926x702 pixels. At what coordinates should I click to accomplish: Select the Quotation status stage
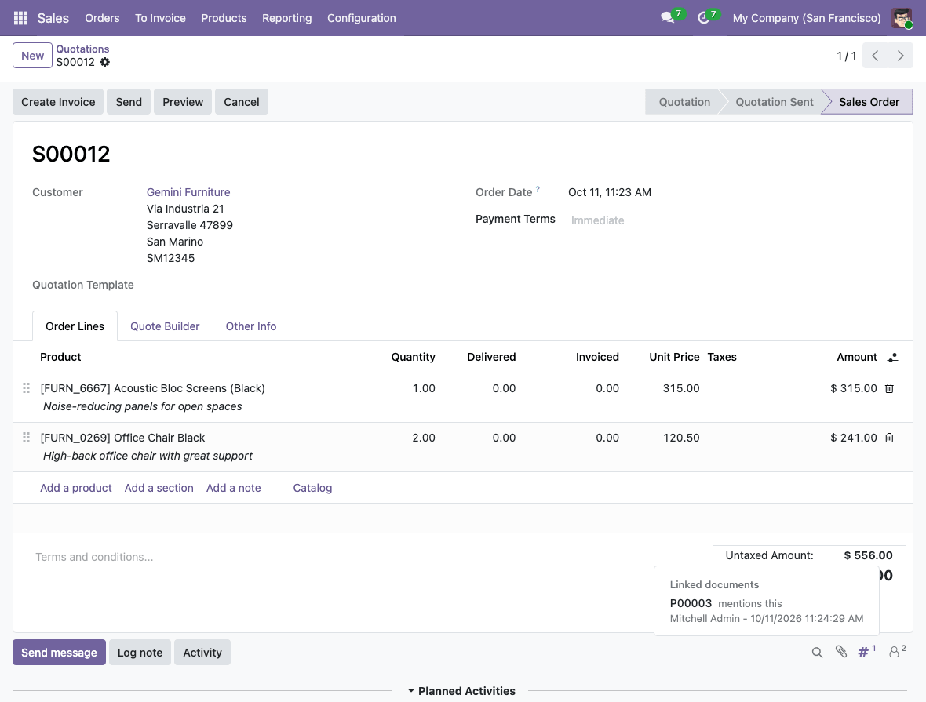(x=684, y=101)
